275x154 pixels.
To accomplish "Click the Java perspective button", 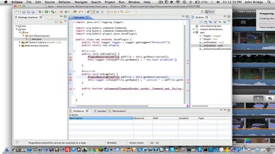I will tap(210, 12).
